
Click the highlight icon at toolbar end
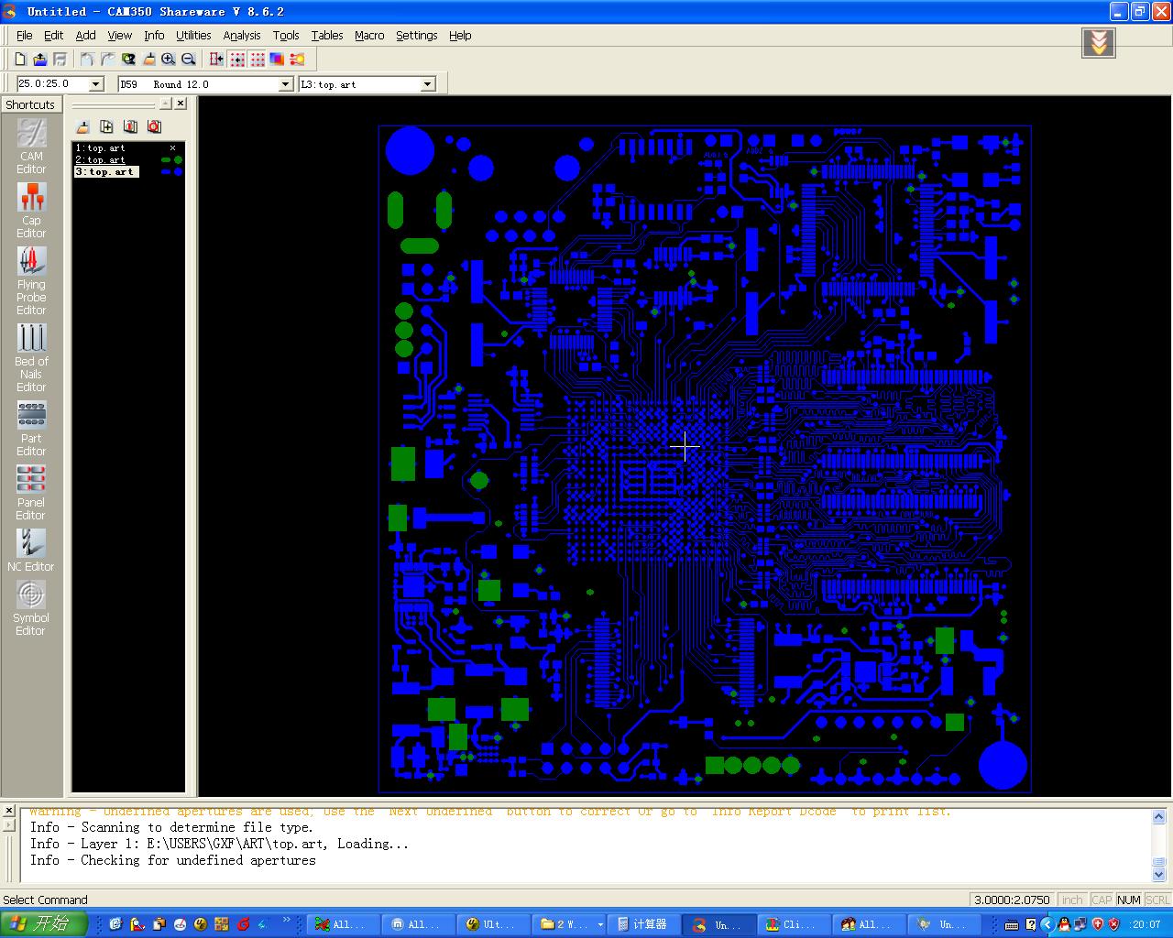(297, 59)
